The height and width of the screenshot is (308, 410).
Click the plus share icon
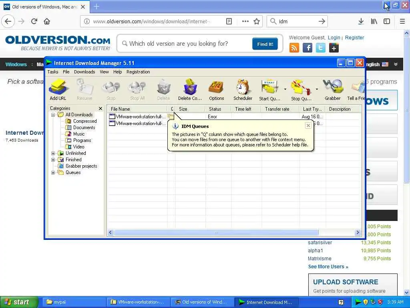(x=334, y=48)
